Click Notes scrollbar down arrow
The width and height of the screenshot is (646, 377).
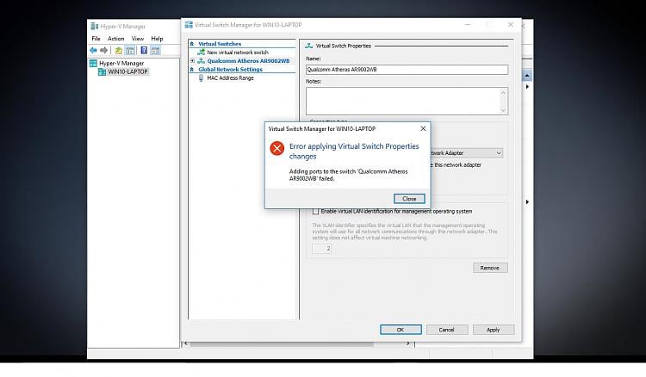coord(503,110)
